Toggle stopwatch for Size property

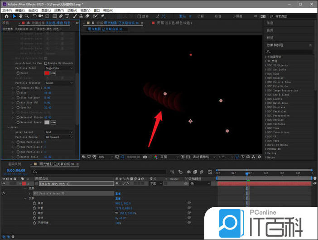click(19, 92)
